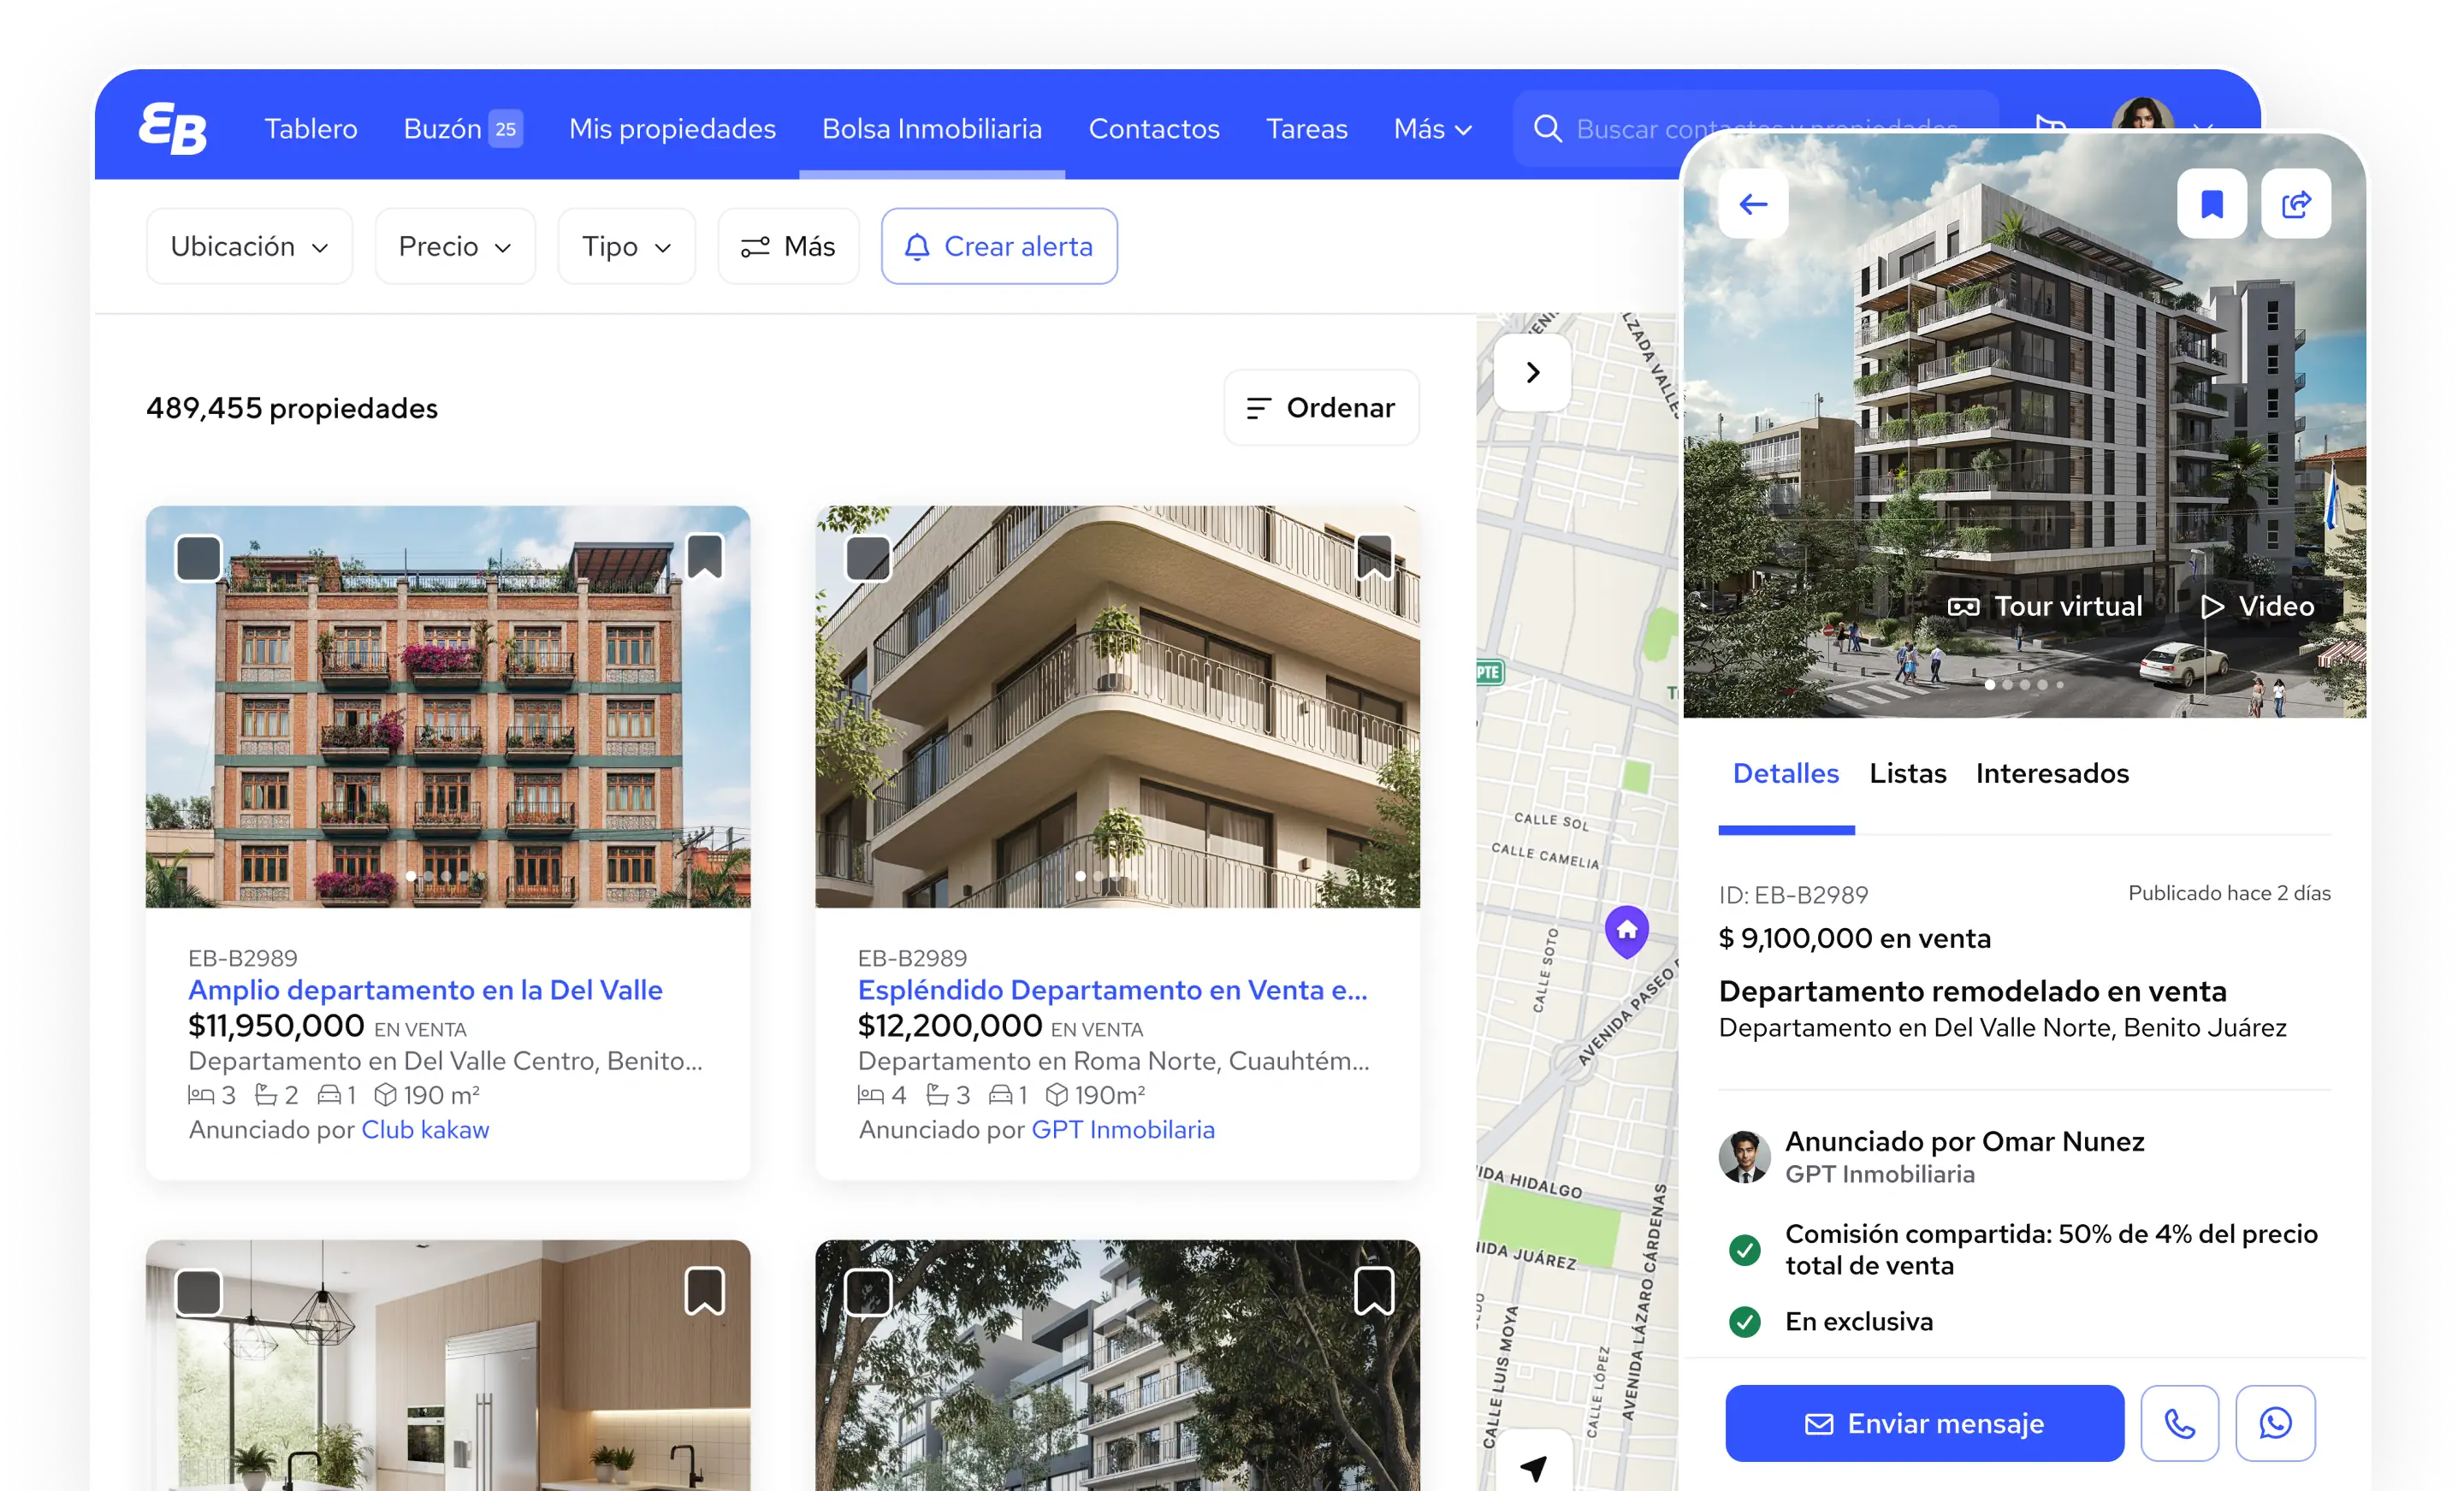Expand the Precio filter dropdown

click(x=455, y=246)
